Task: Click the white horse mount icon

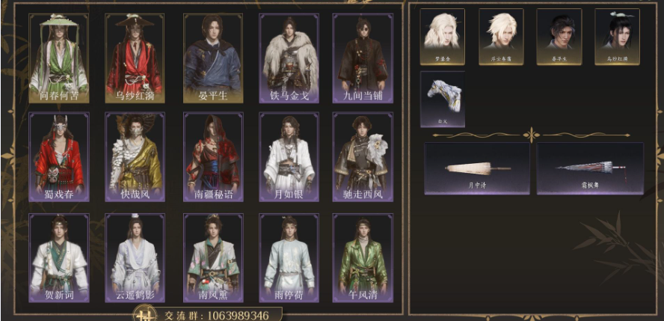Action: [442, 99]
